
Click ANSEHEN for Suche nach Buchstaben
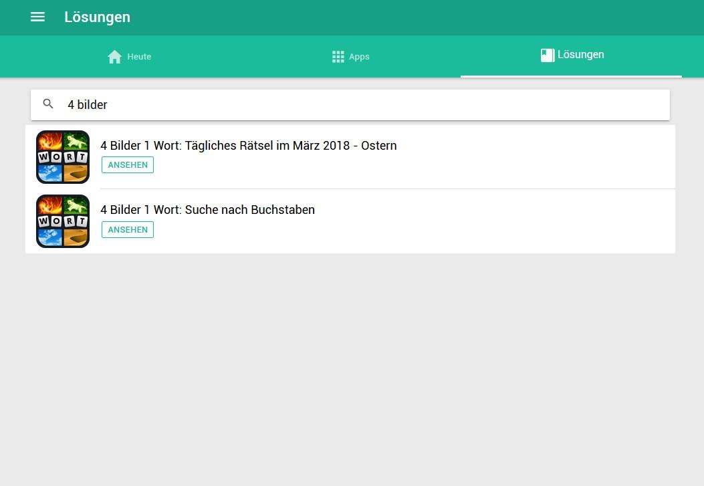coord(128,230)
